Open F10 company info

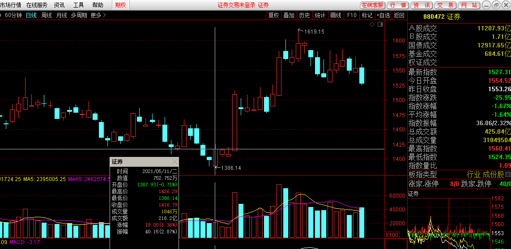[x=352, y=15]
